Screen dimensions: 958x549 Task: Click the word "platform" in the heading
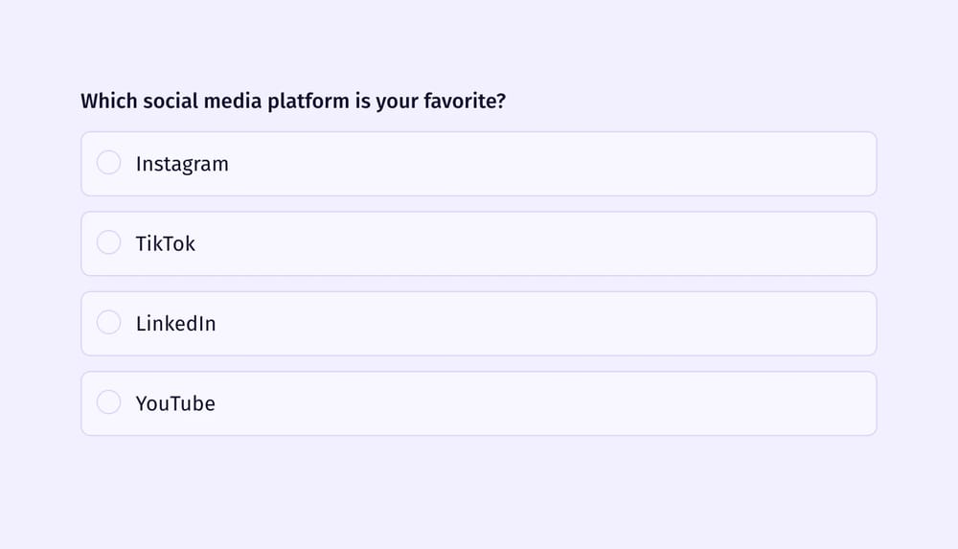pos(308,101)
